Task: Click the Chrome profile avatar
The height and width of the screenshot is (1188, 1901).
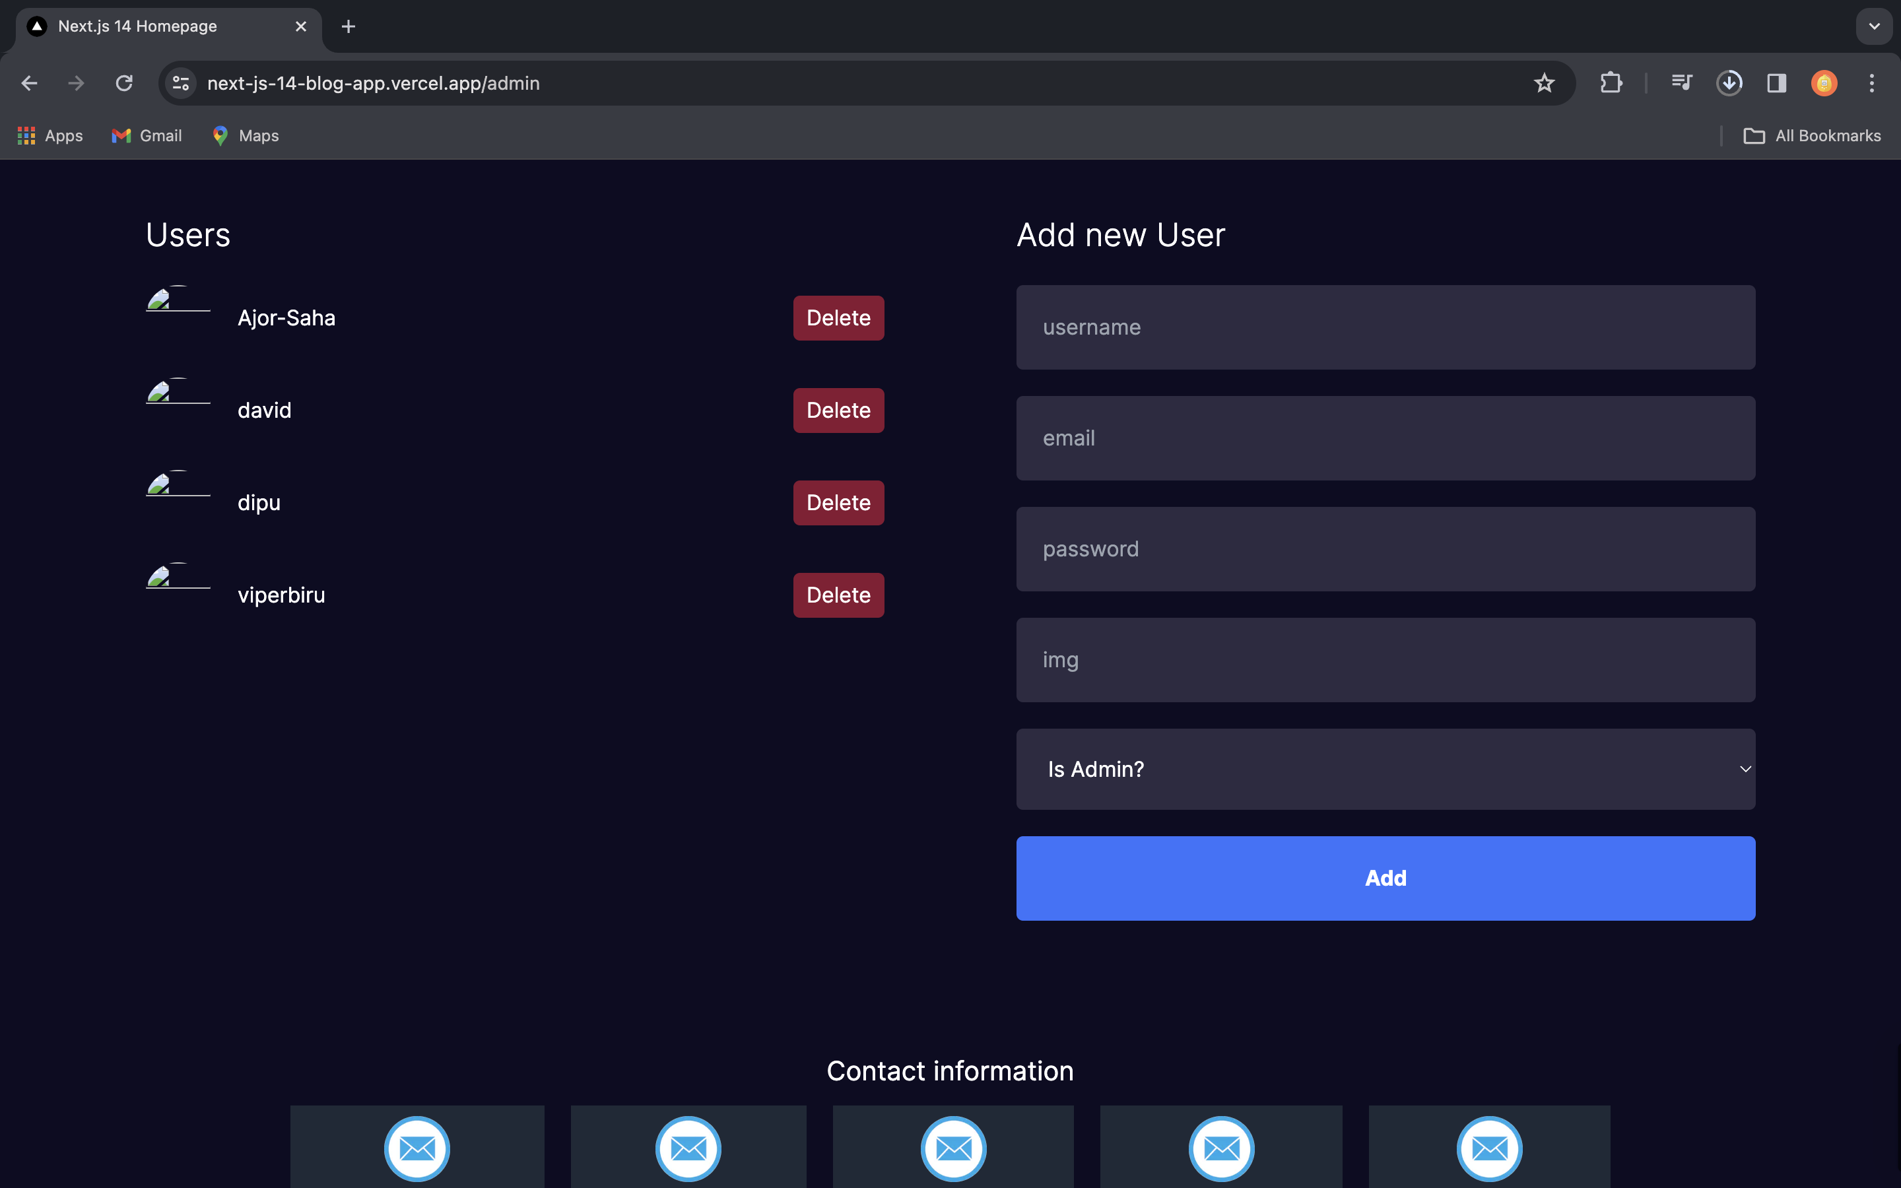Action: point(1824,83)
